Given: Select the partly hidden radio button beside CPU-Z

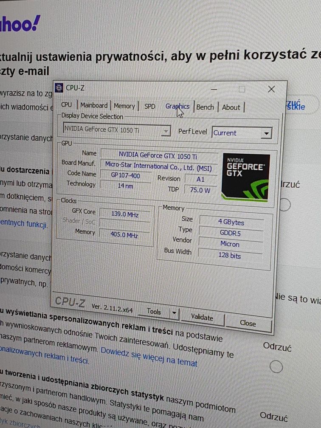Looking at the screenshot, I should point(284,205).
